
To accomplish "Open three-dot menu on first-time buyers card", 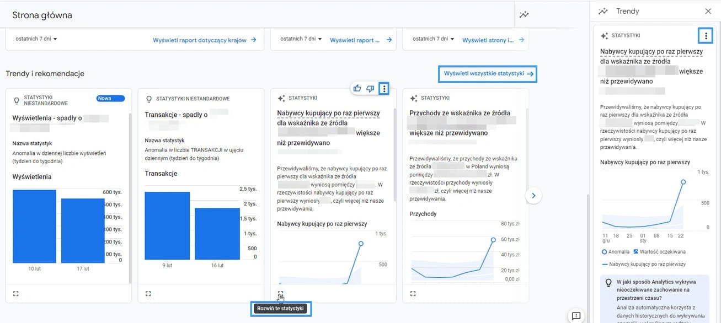I will pos(384,88).
